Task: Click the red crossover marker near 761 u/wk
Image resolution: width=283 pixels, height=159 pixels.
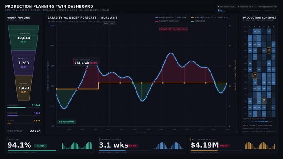Action: 86,70
